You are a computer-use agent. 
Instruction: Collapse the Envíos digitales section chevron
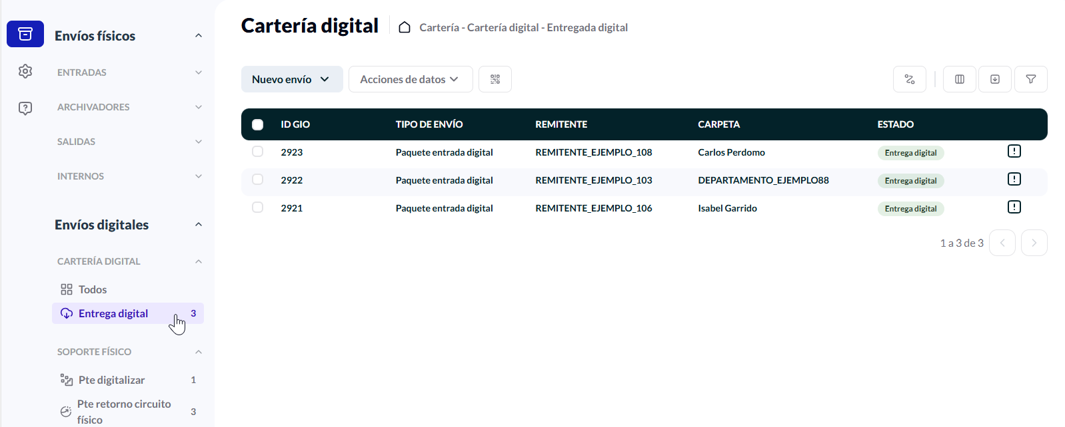click(199, 224)
